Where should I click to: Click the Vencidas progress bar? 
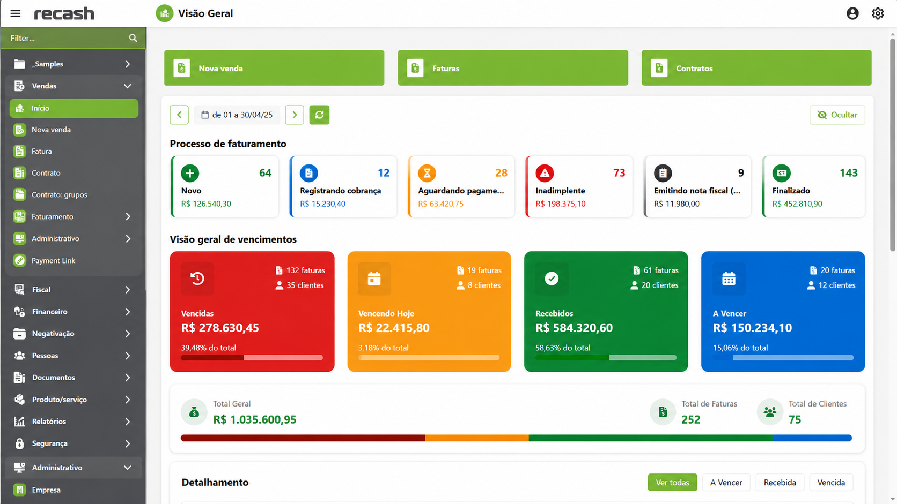coord(252,357)
